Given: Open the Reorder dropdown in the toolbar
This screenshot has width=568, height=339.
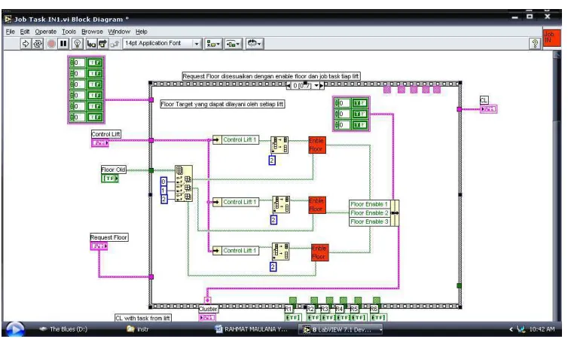Looking at the screenshot, I should click(255, 44).
